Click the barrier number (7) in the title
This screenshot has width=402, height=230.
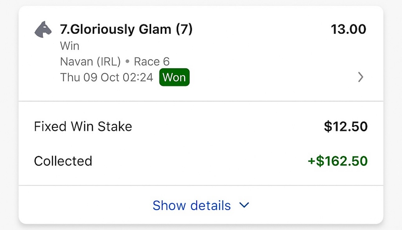[x=184, y=30]
